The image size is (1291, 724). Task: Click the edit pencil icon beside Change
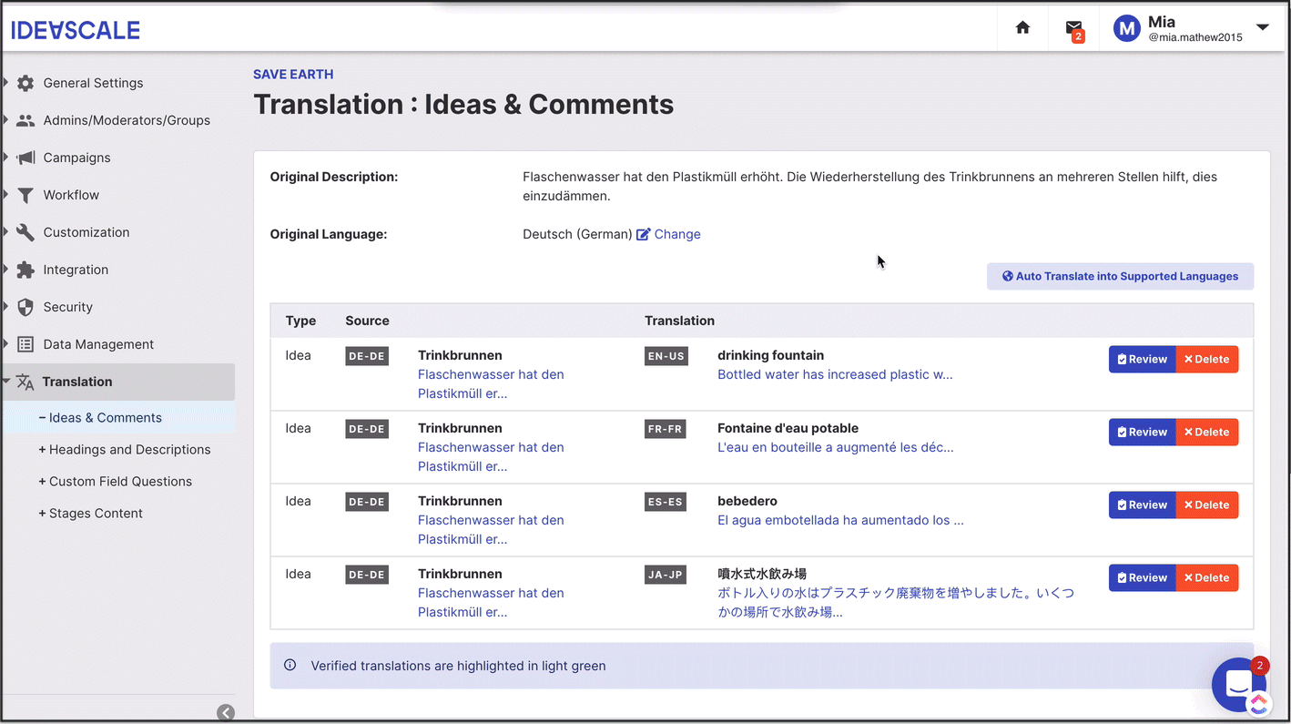[644, 234]
